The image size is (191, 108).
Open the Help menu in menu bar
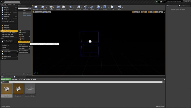pos(14,4)
